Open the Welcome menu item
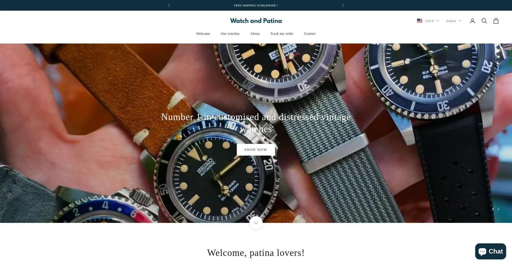This screenshot has height=265, width=512. point(203,34)
